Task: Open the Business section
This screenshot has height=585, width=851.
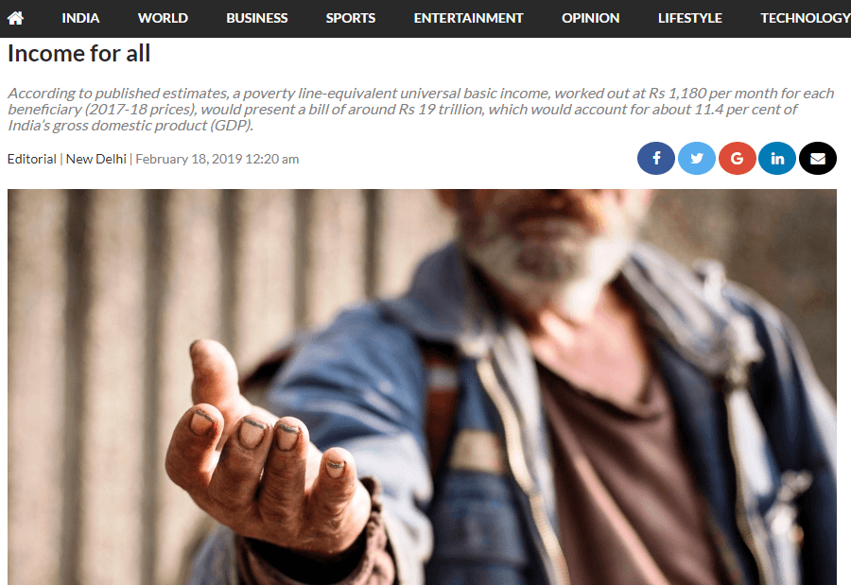Action: [256, 18]
